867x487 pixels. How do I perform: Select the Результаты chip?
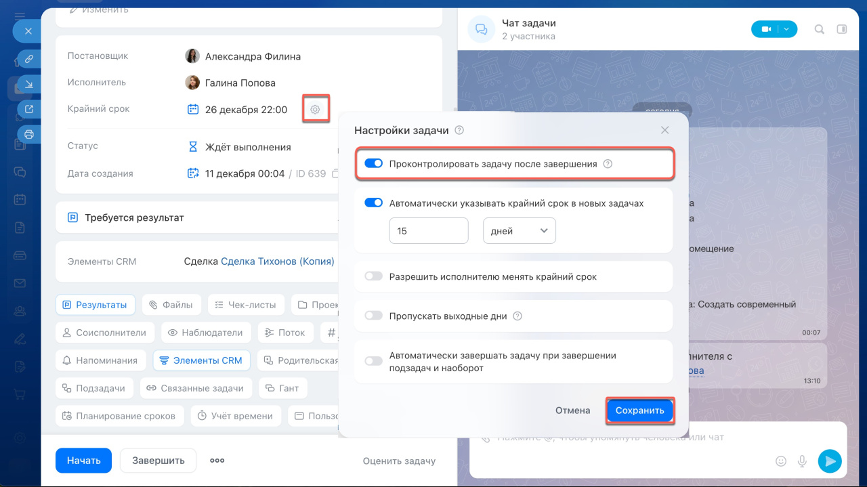tap(95, 305)
